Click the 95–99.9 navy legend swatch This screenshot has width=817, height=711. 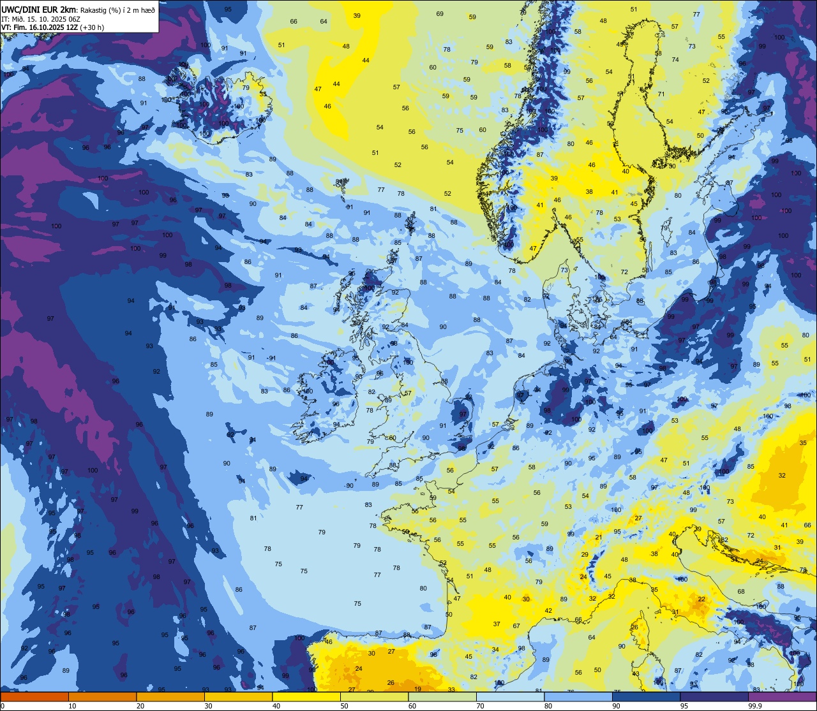(714, 696)
